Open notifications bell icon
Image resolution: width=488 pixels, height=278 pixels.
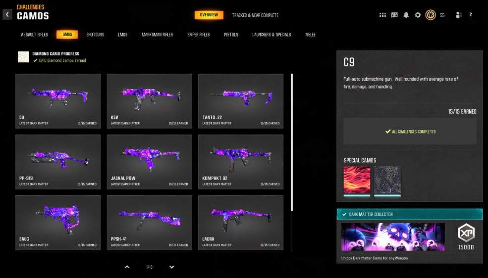(406, 15)
